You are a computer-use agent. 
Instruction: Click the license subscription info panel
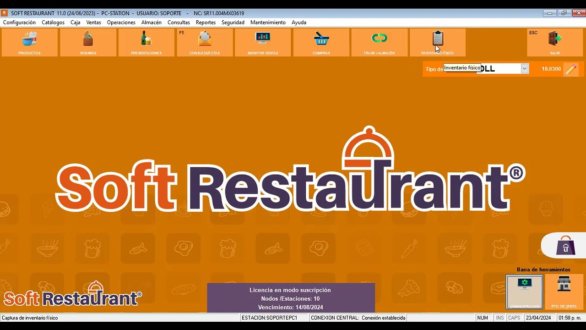click(x=291, y=298)
